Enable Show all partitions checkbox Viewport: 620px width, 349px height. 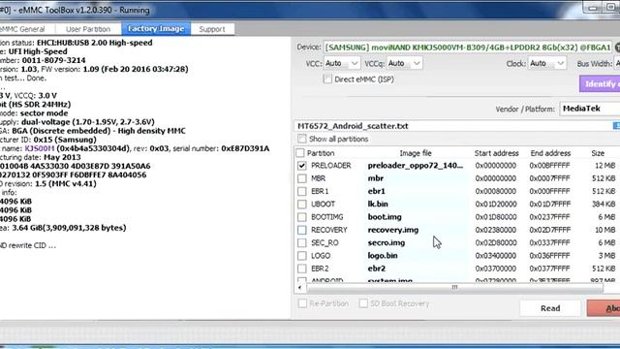click(x=302, y=139)
